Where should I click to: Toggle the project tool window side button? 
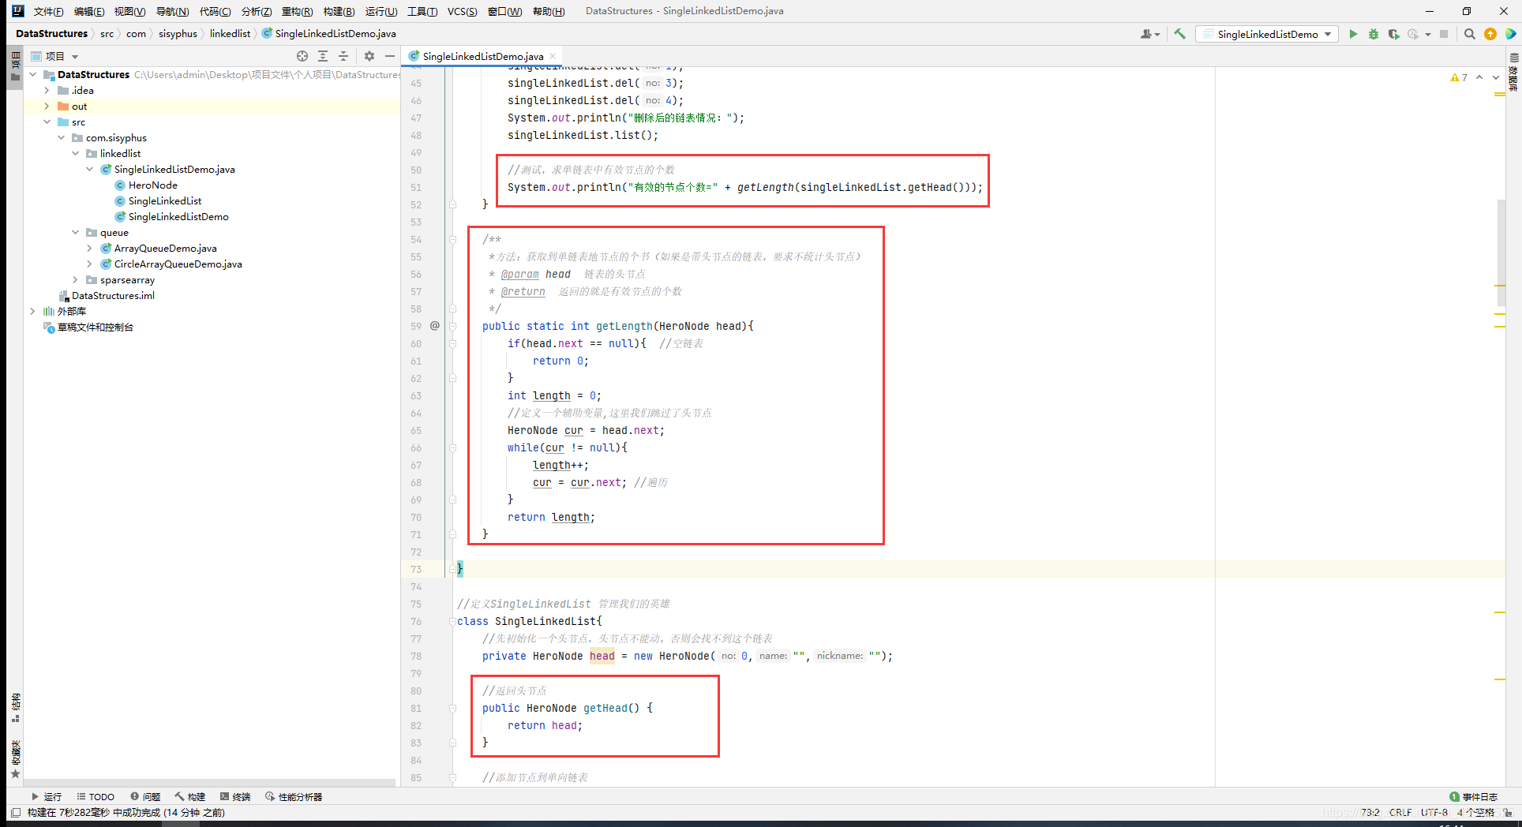(x=15, y=67)
